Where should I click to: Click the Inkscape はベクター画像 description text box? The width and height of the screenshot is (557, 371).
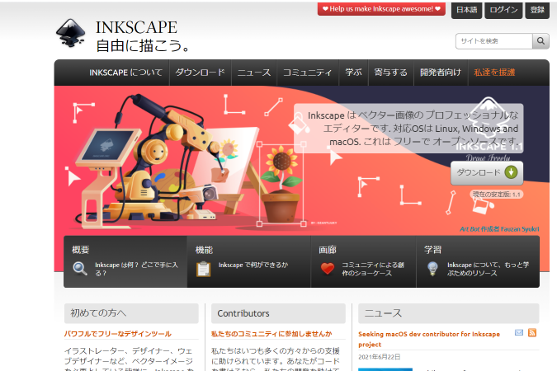408,128
